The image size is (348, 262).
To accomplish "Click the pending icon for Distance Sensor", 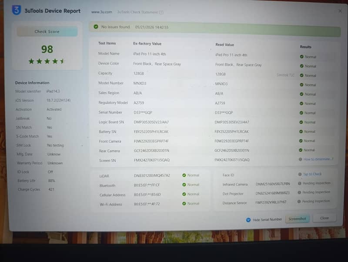I will (x=299, y=202).
